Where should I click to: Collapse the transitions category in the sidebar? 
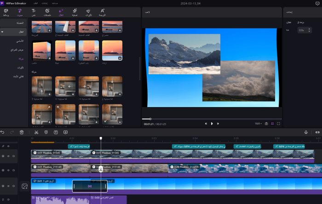pyautogui.click(x=3, y=32)
